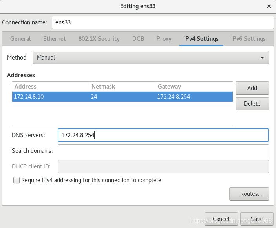Open the Ethernet tab

(55, 39)
